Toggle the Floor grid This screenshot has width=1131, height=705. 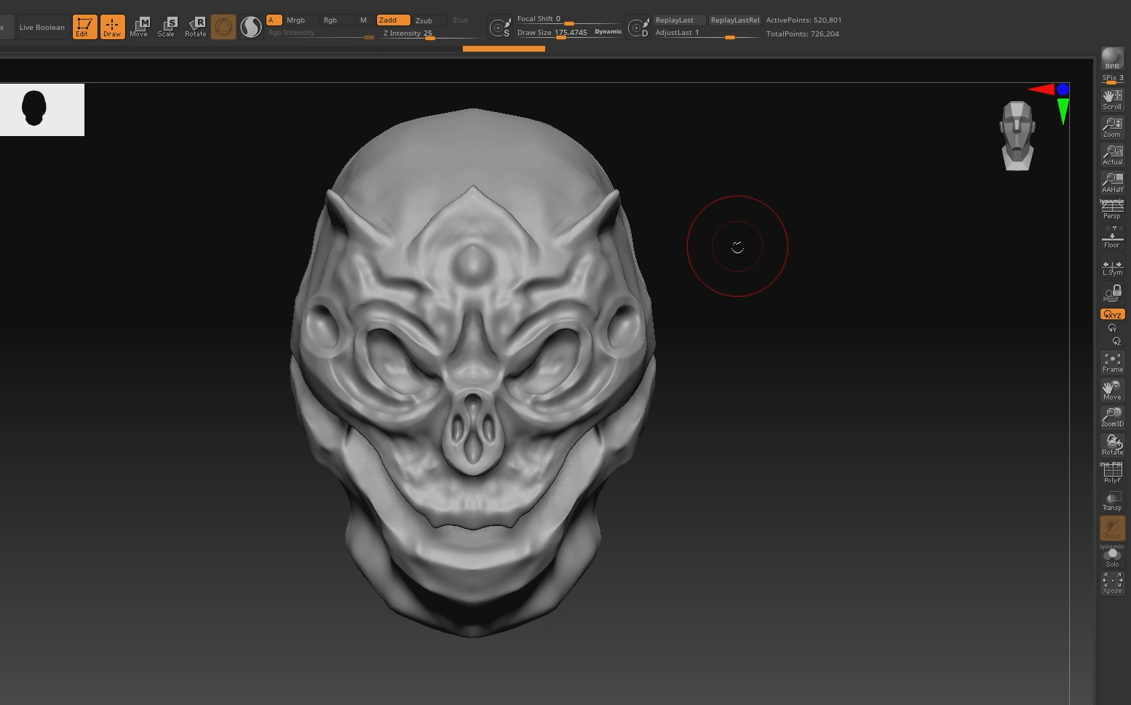1111,239
